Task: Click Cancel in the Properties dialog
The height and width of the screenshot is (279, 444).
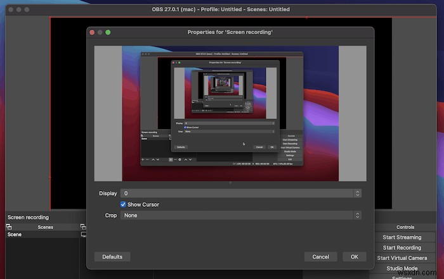Action: click(320, 257)
